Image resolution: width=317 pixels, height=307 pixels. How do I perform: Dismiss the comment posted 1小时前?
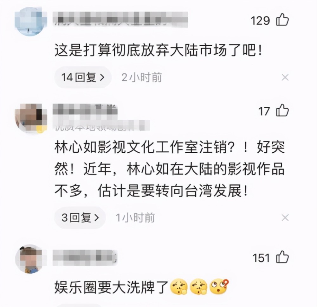pyautogui.click(x=285, y=218)
